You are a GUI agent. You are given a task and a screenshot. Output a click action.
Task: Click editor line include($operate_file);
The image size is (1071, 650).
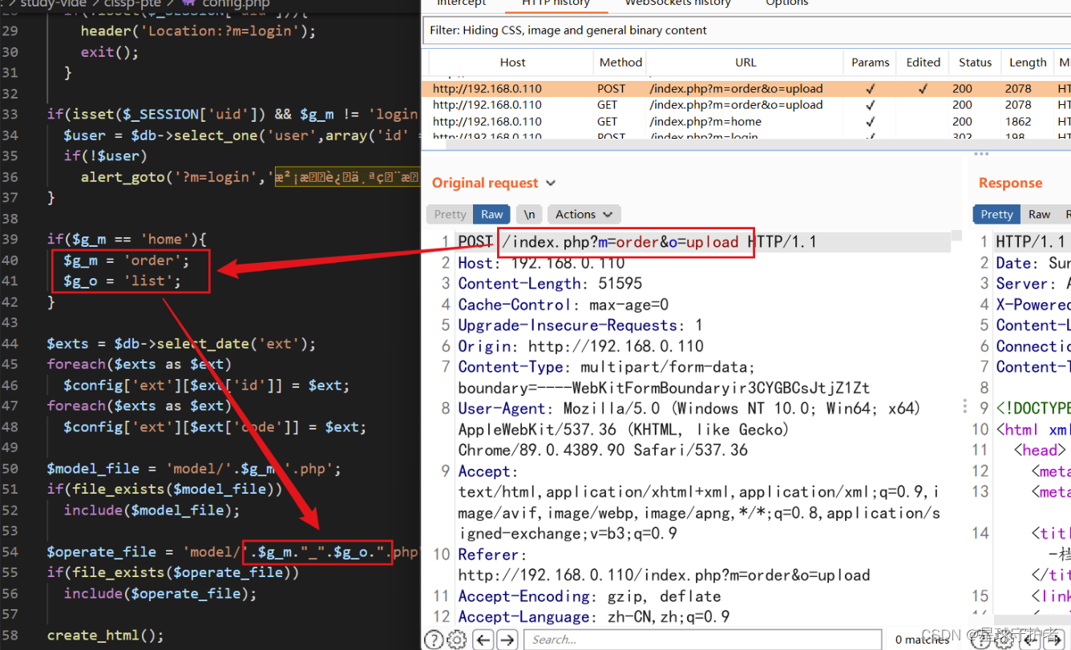tap(160, 593)
